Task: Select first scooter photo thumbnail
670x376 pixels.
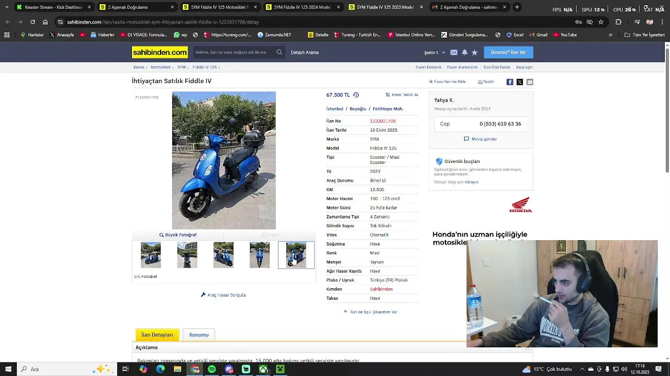Action: 151,255
